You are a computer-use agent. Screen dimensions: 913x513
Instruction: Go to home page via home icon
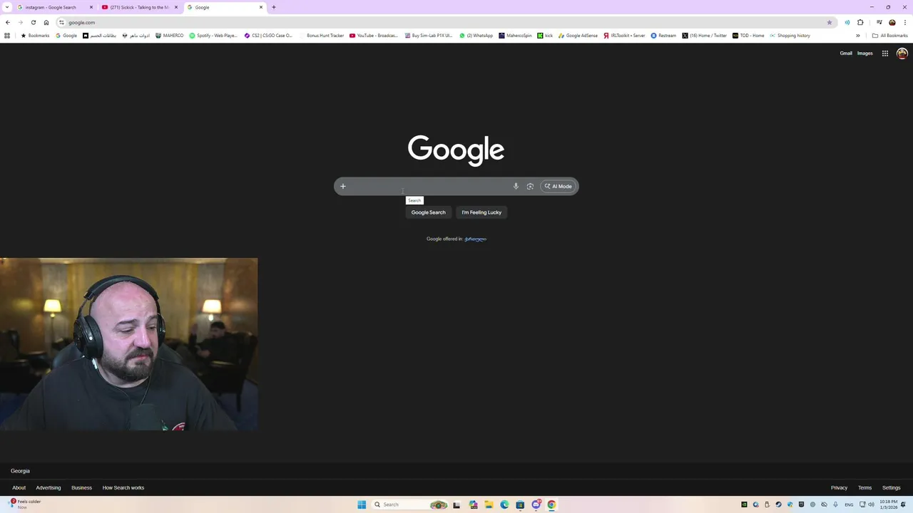tap(46, 22)
